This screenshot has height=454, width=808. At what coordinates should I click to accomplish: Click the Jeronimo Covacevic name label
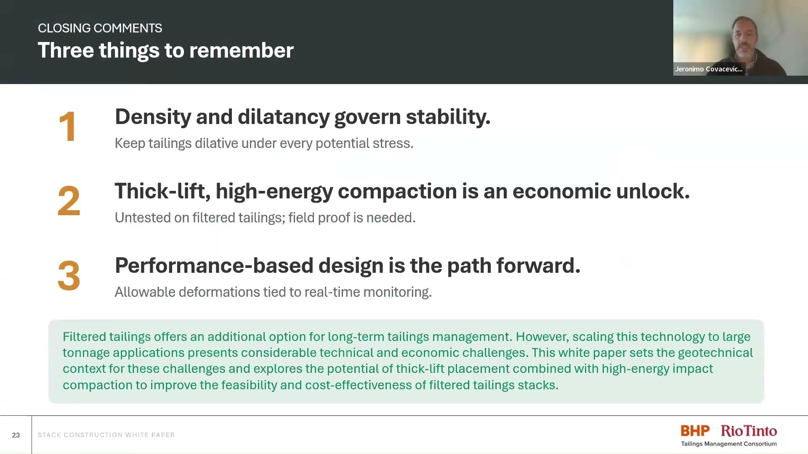pos(709,69)
